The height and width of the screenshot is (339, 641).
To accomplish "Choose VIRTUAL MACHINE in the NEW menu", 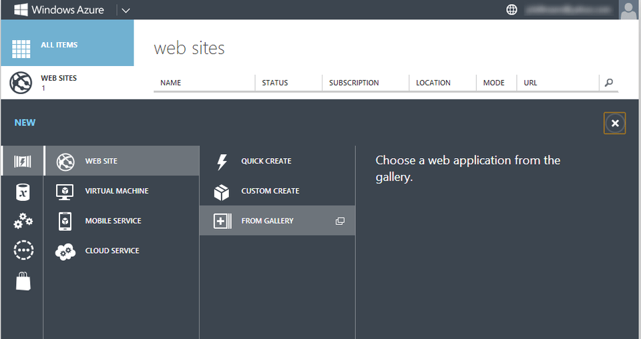I will pyautogui.click(x=122, y=191).
